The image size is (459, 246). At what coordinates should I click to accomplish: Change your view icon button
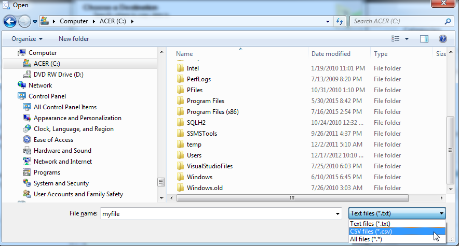[x=396, y=39]
